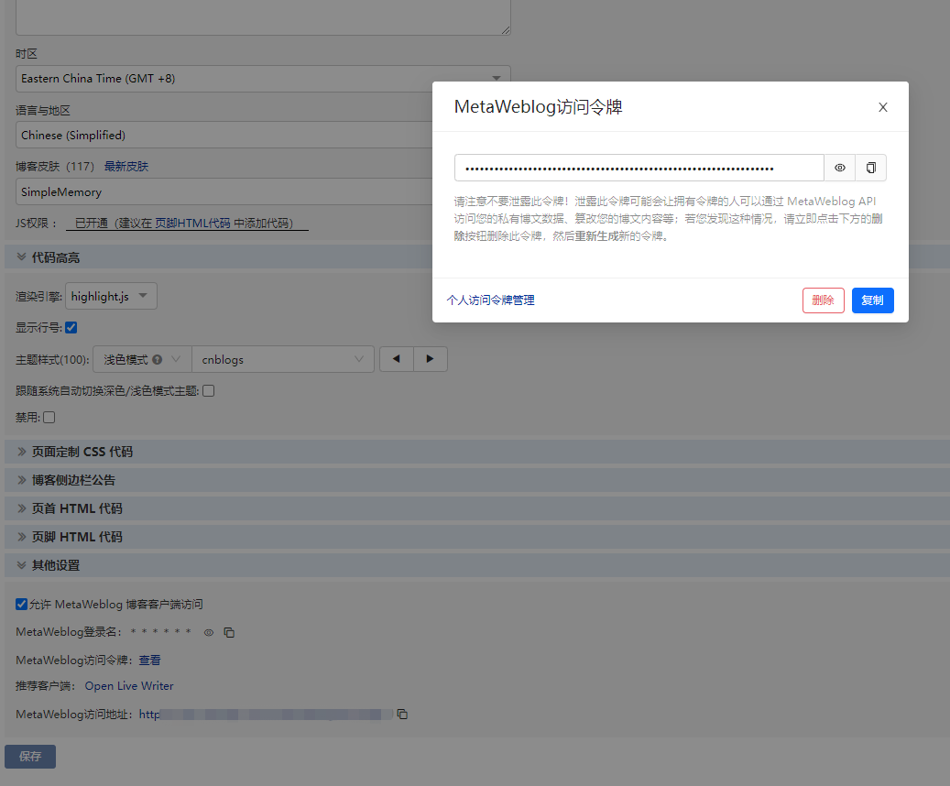Open the Chinese (Simplified) language dropdown
950x786 pixels.
coord(224,136)
